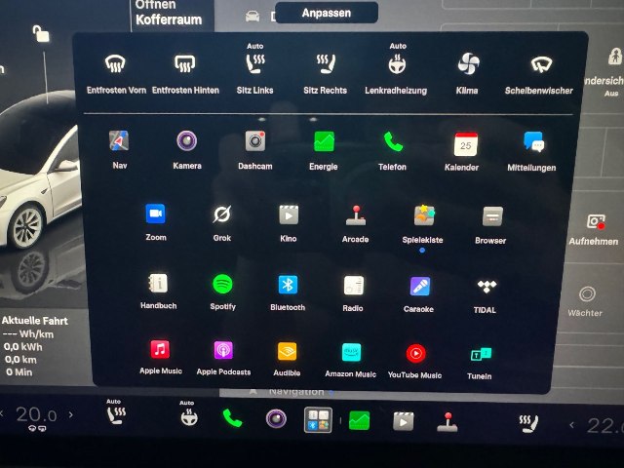Image resolution: width=624 pixels, height=468 pixels.
Task: Increase driver temperature with right arrow
Action: 70,414
